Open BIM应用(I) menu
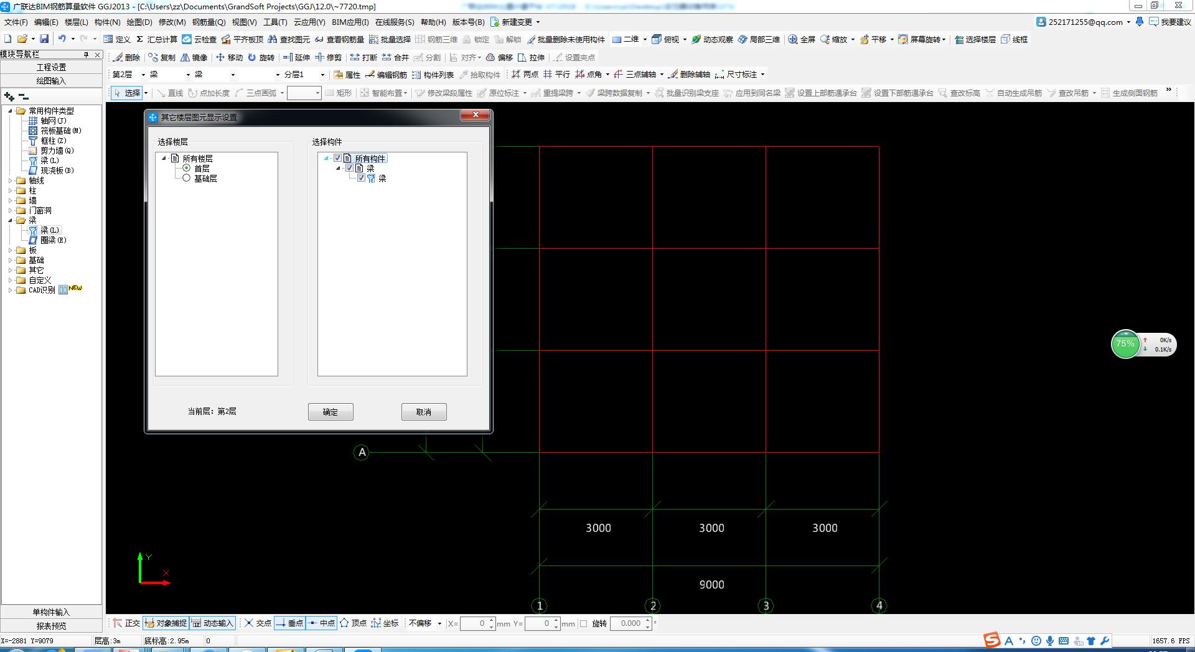The width and height of the screenshot is (1195, 652). 350,22
